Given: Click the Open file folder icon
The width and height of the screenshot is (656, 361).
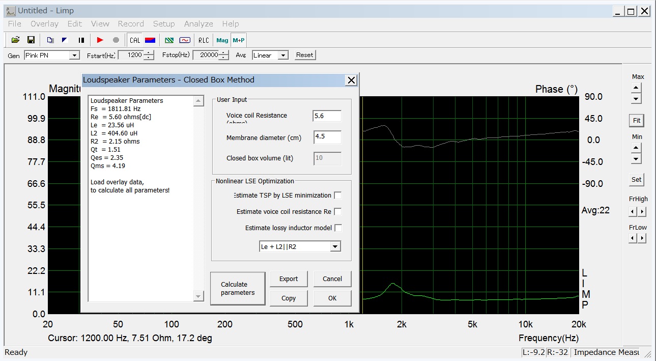Looking at the screenshot, I should point(15,40).
